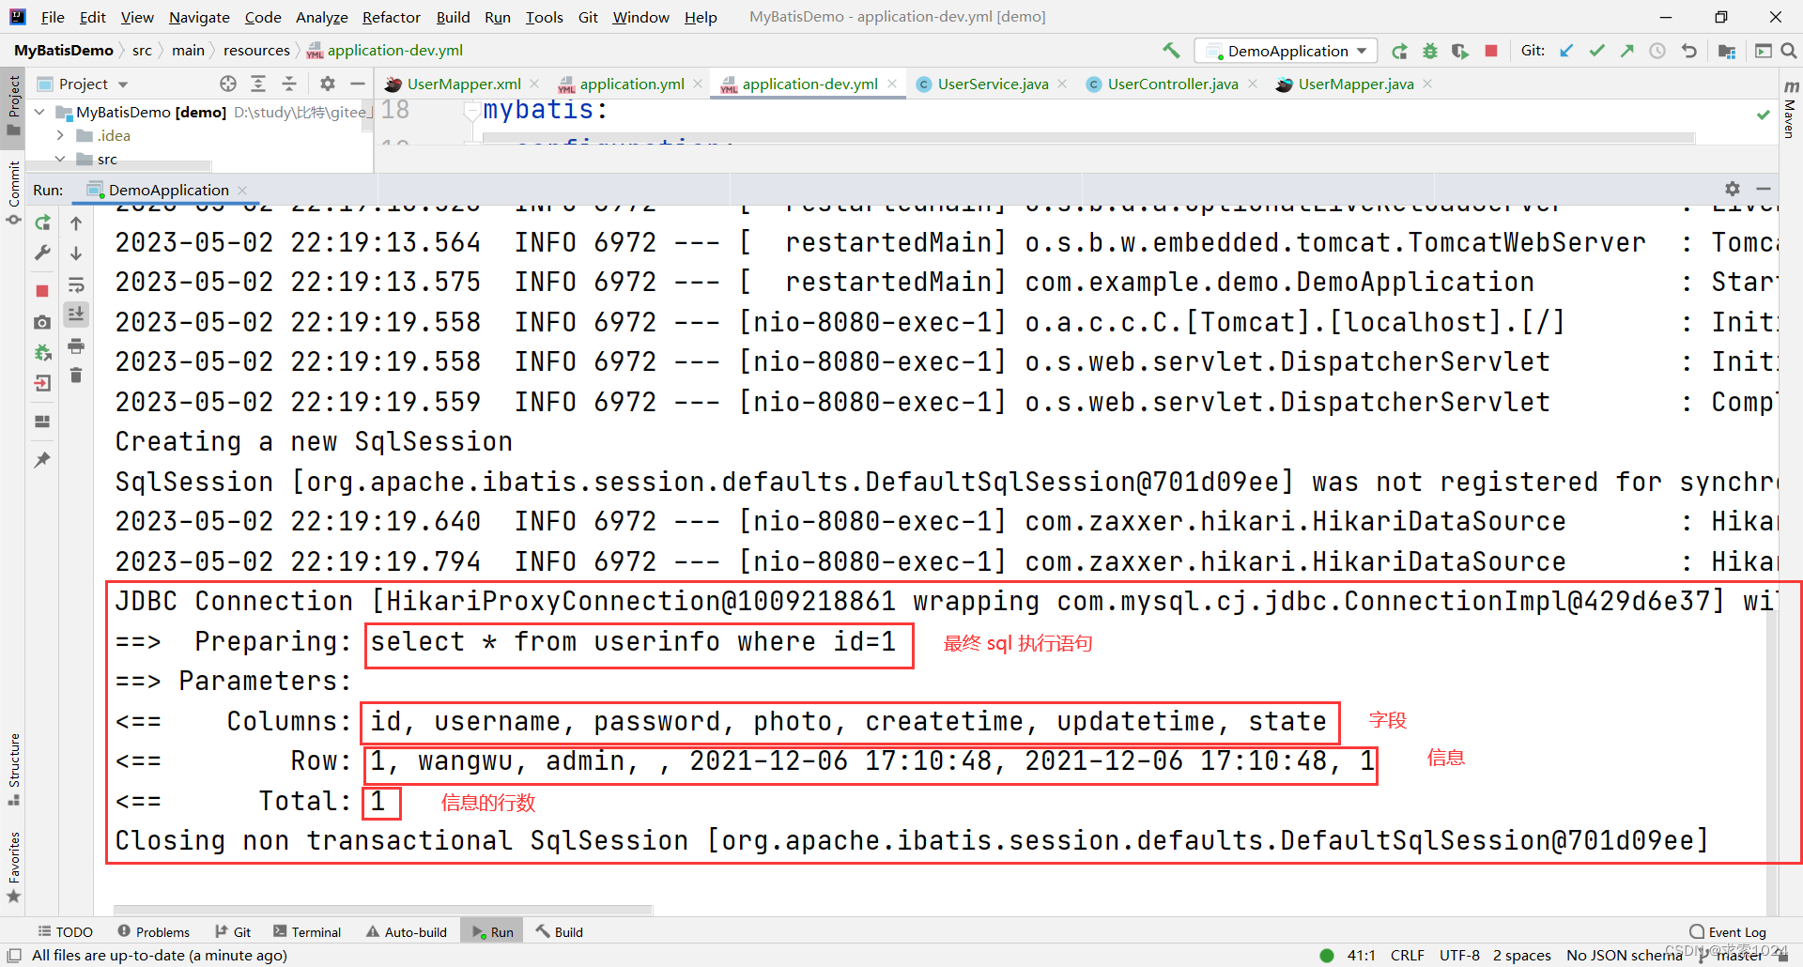Viewport: 1803px width, 967px height.
Task: Hide the Project panel
Action: coord(358,84)
